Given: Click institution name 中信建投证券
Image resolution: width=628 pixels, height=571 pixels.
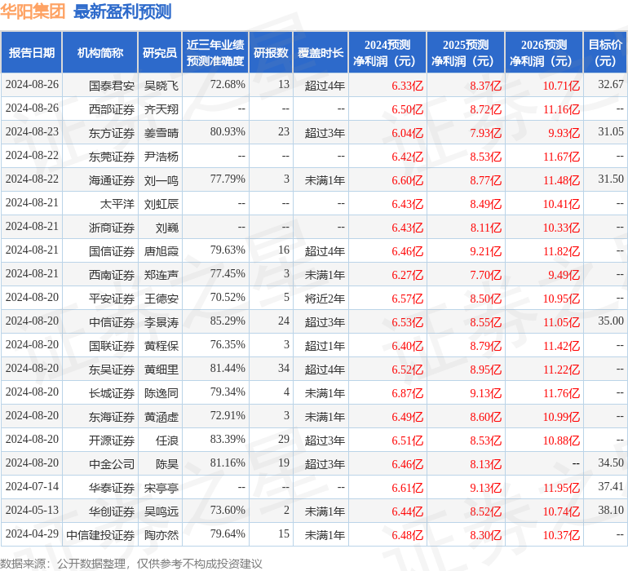Looking at the screenshot, I should click(x=100, y=534).
